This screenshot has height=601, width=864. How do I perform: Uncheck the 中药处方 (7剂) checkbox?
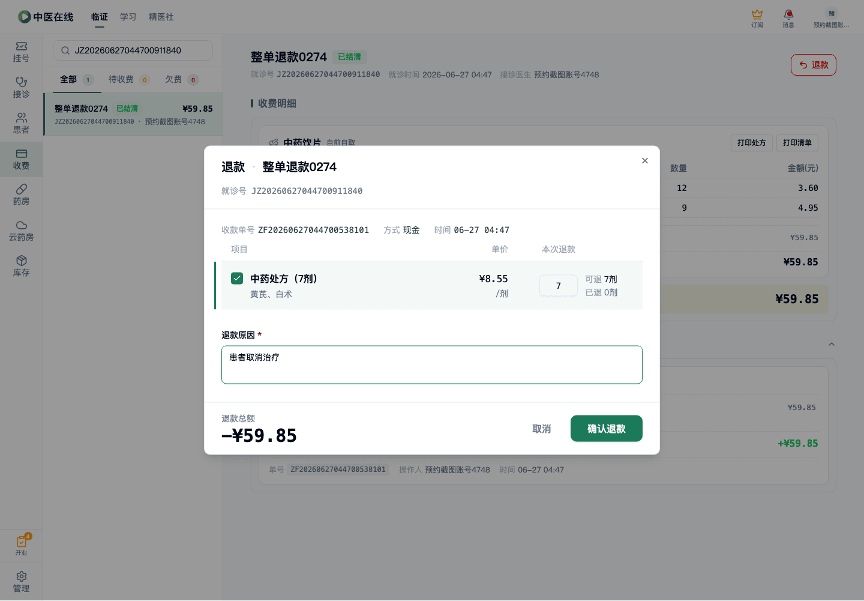click(x=237, y=278)
